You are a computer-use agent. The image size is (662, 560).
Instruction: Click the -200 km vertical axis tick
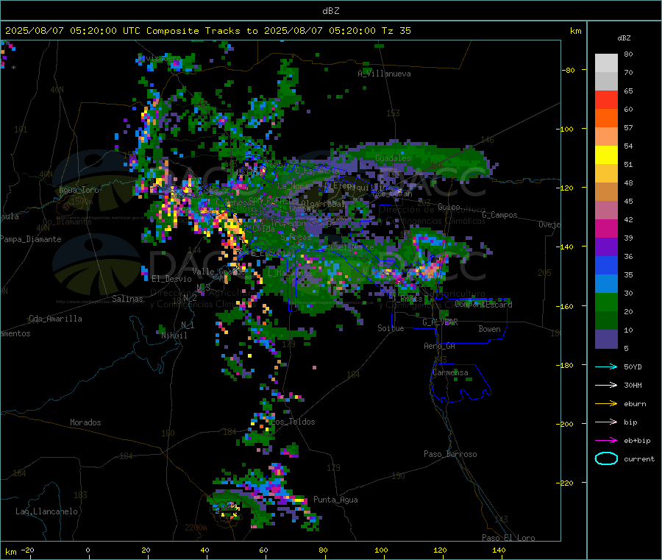564,424
